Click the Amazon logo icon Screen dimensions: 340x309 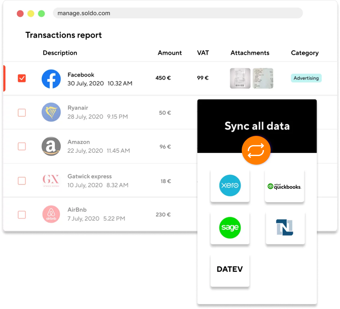(51, 146)
